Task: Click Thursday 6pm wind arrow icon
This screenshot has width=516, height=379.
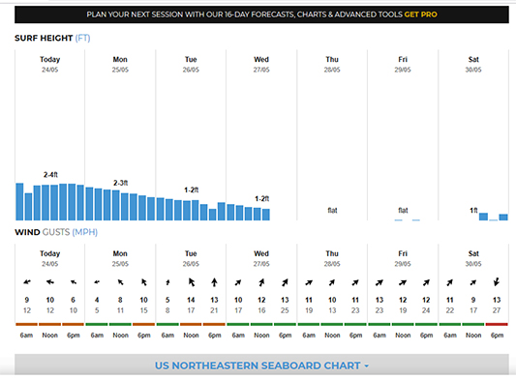Action: pos(355,282)
